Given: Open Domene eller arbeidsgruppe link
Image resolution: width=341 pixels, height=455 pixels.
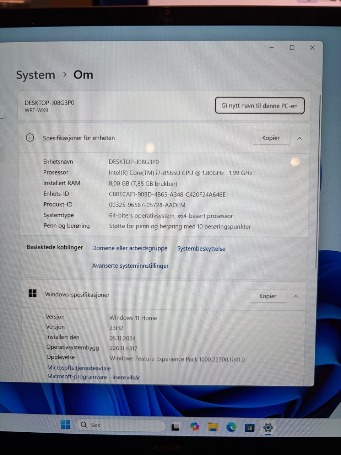Looking at the screenshot, I should pyautogui.click(x=130, y=248).
